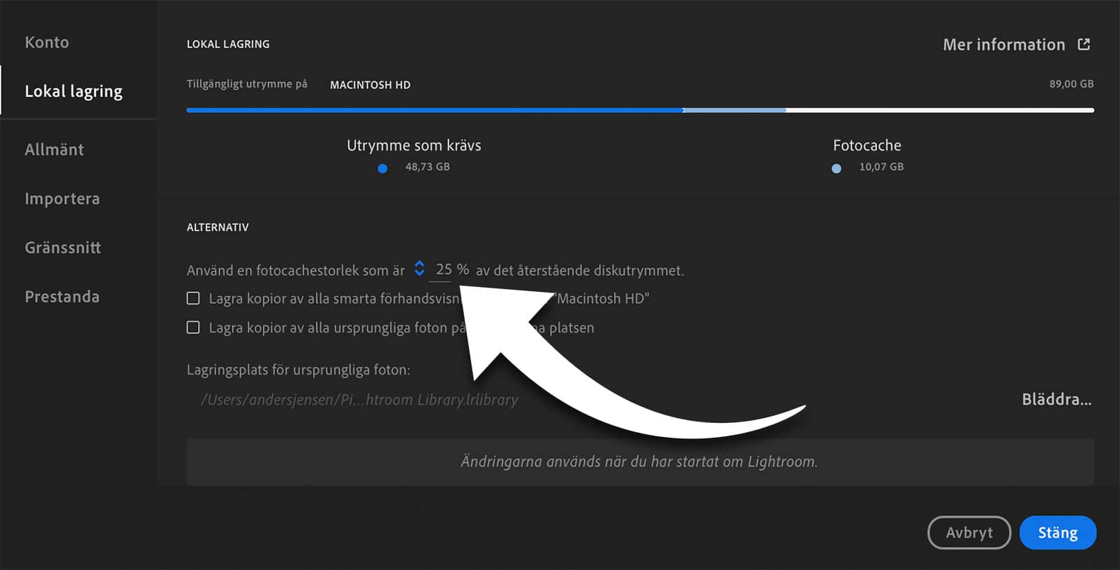This screenshot has width=1120, height=570.
Task: Click the Mer information link
Action: pyautogui.click(x=1003, y=44)
